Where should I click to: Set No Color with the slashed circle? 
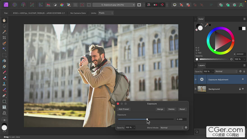pos(196,30)
